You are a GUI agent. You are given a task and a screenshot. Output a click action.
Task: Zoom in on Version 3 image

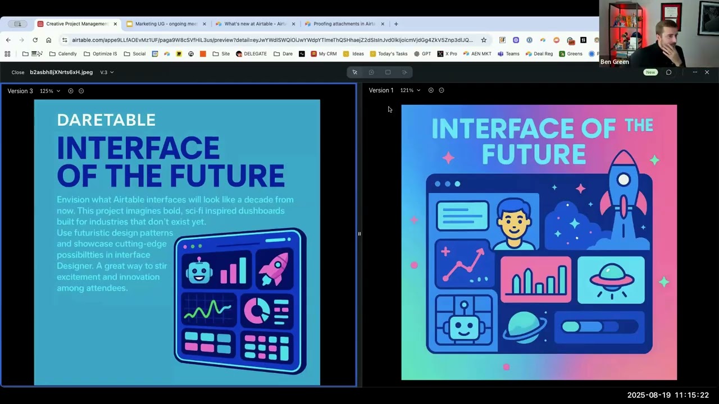click(x=71, y=91)
